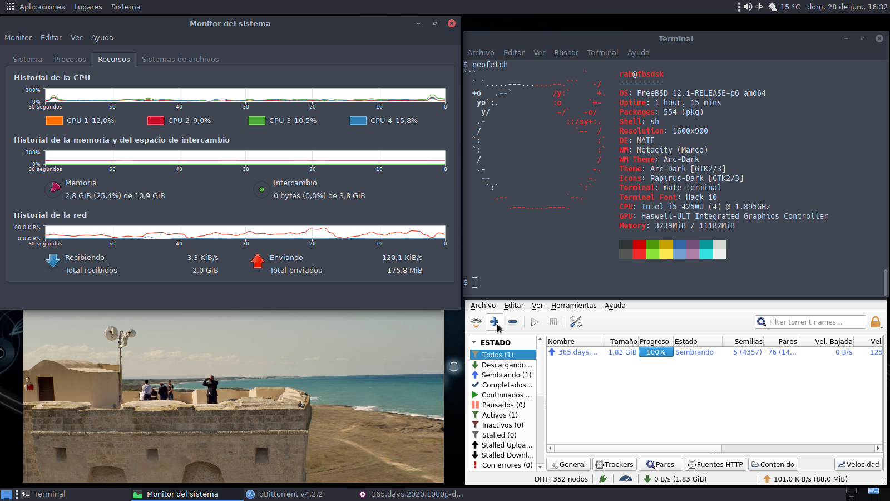Image resolution: width=890 pixels, height=501 pixels.
Task: Click the add torrent link icon
Action: [x=476, y=322]
